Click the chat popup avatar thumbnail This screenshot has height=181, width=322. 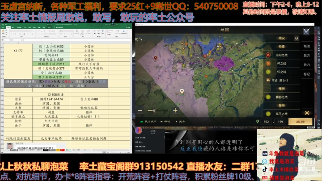(10, 146)
